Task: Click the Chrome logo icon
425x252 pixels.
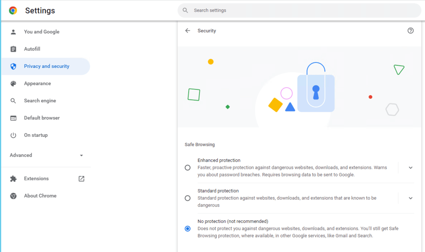Action: pos(13,11)
